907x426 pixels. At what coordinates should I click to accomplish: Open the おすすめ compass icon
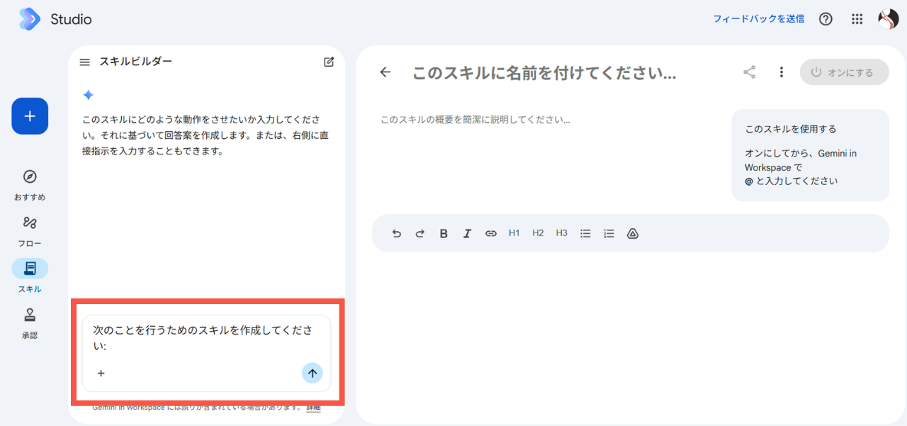(30, 177)
